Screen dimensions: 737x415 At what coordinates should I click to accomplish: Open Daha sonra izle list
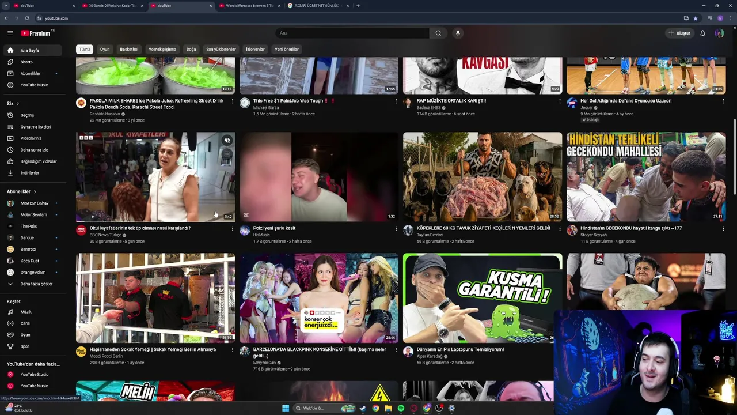[32, 150]
